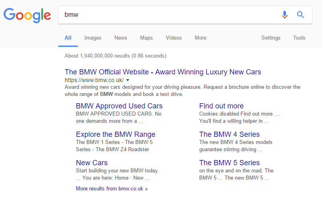This screenshot has height=200, width=322.
Task: Open the More search options menu
Action: (200, 38)
